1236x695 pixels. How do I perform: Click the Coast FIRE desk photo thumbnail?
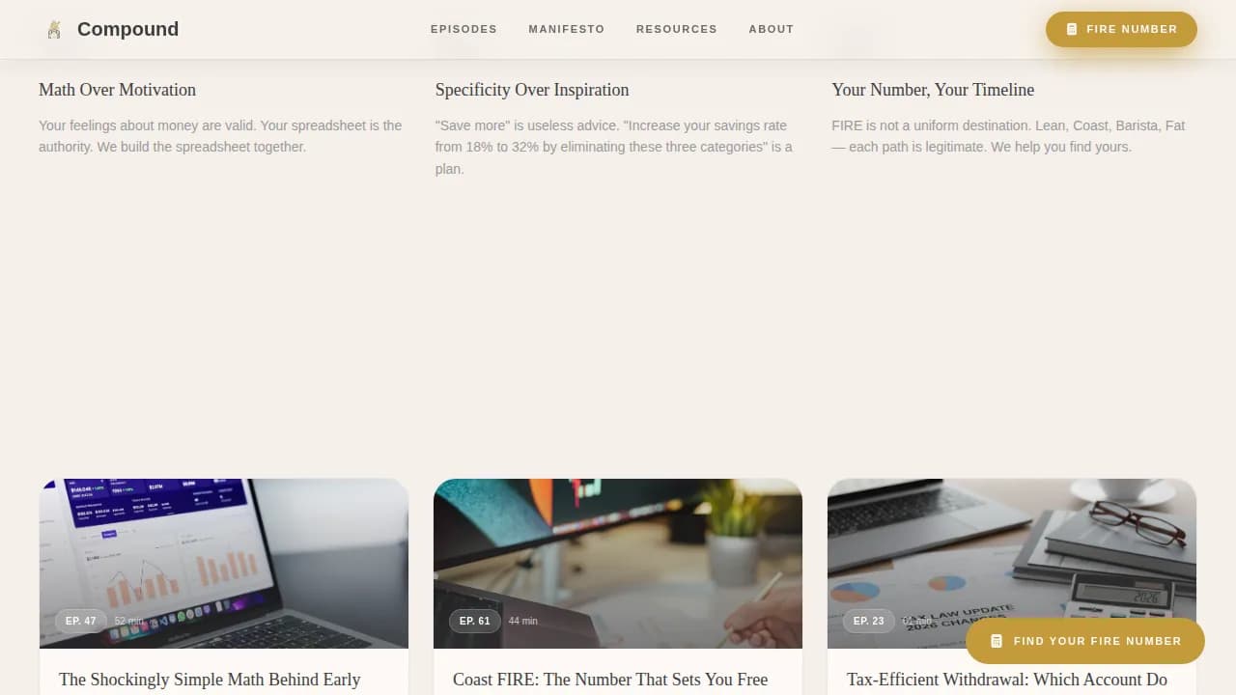point(618,550)
